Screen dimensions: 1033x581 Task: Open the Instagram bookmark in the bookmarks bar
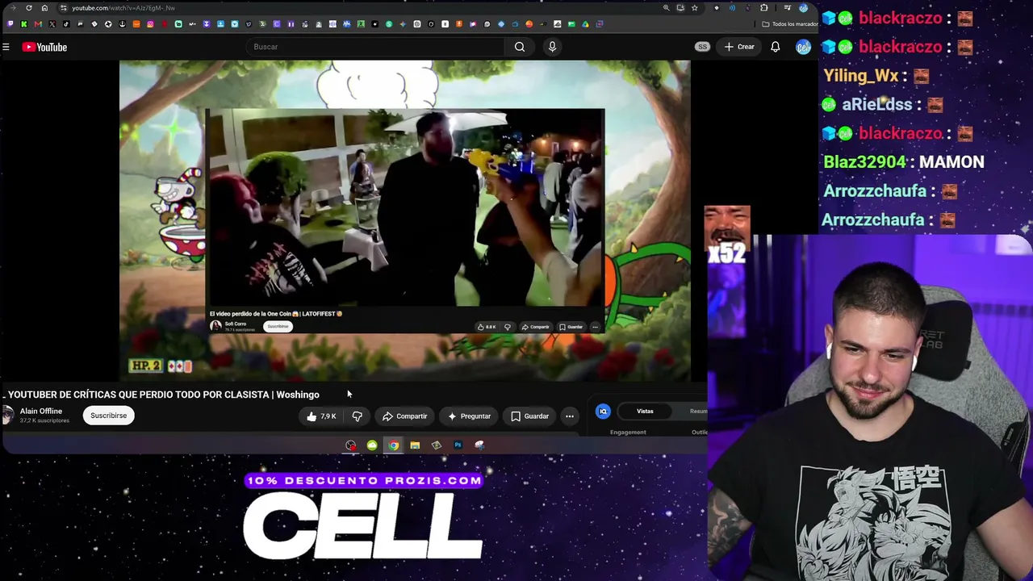click(150, 24)
